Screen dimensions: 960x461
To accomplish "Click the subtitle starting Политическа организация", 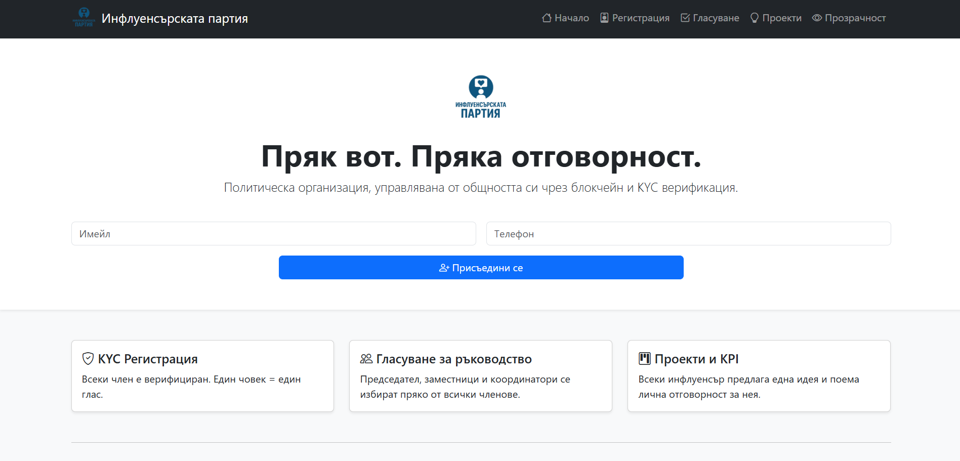I will coord(481,188).
